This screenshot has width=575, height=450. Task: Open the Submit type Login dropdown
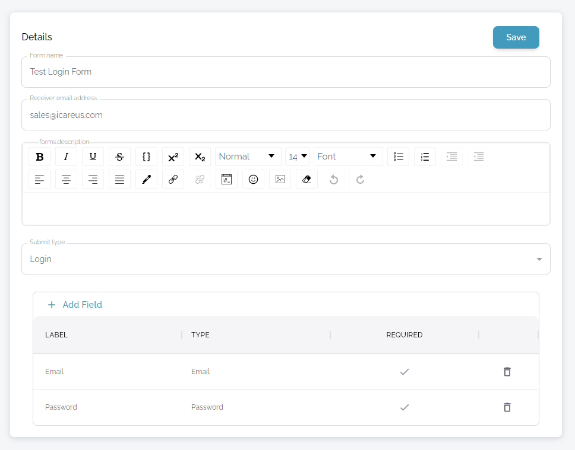click(x=286, y=259)
